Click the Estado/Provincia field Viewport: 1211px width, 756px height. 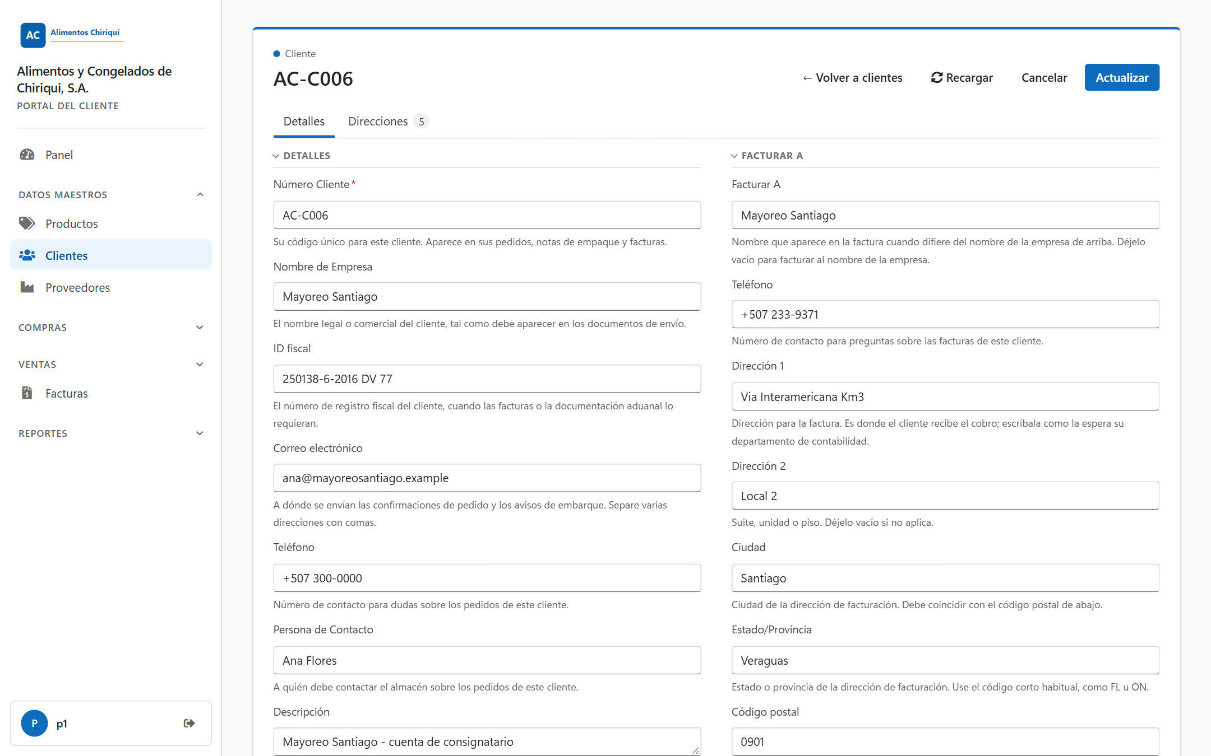tap(945, 660)
